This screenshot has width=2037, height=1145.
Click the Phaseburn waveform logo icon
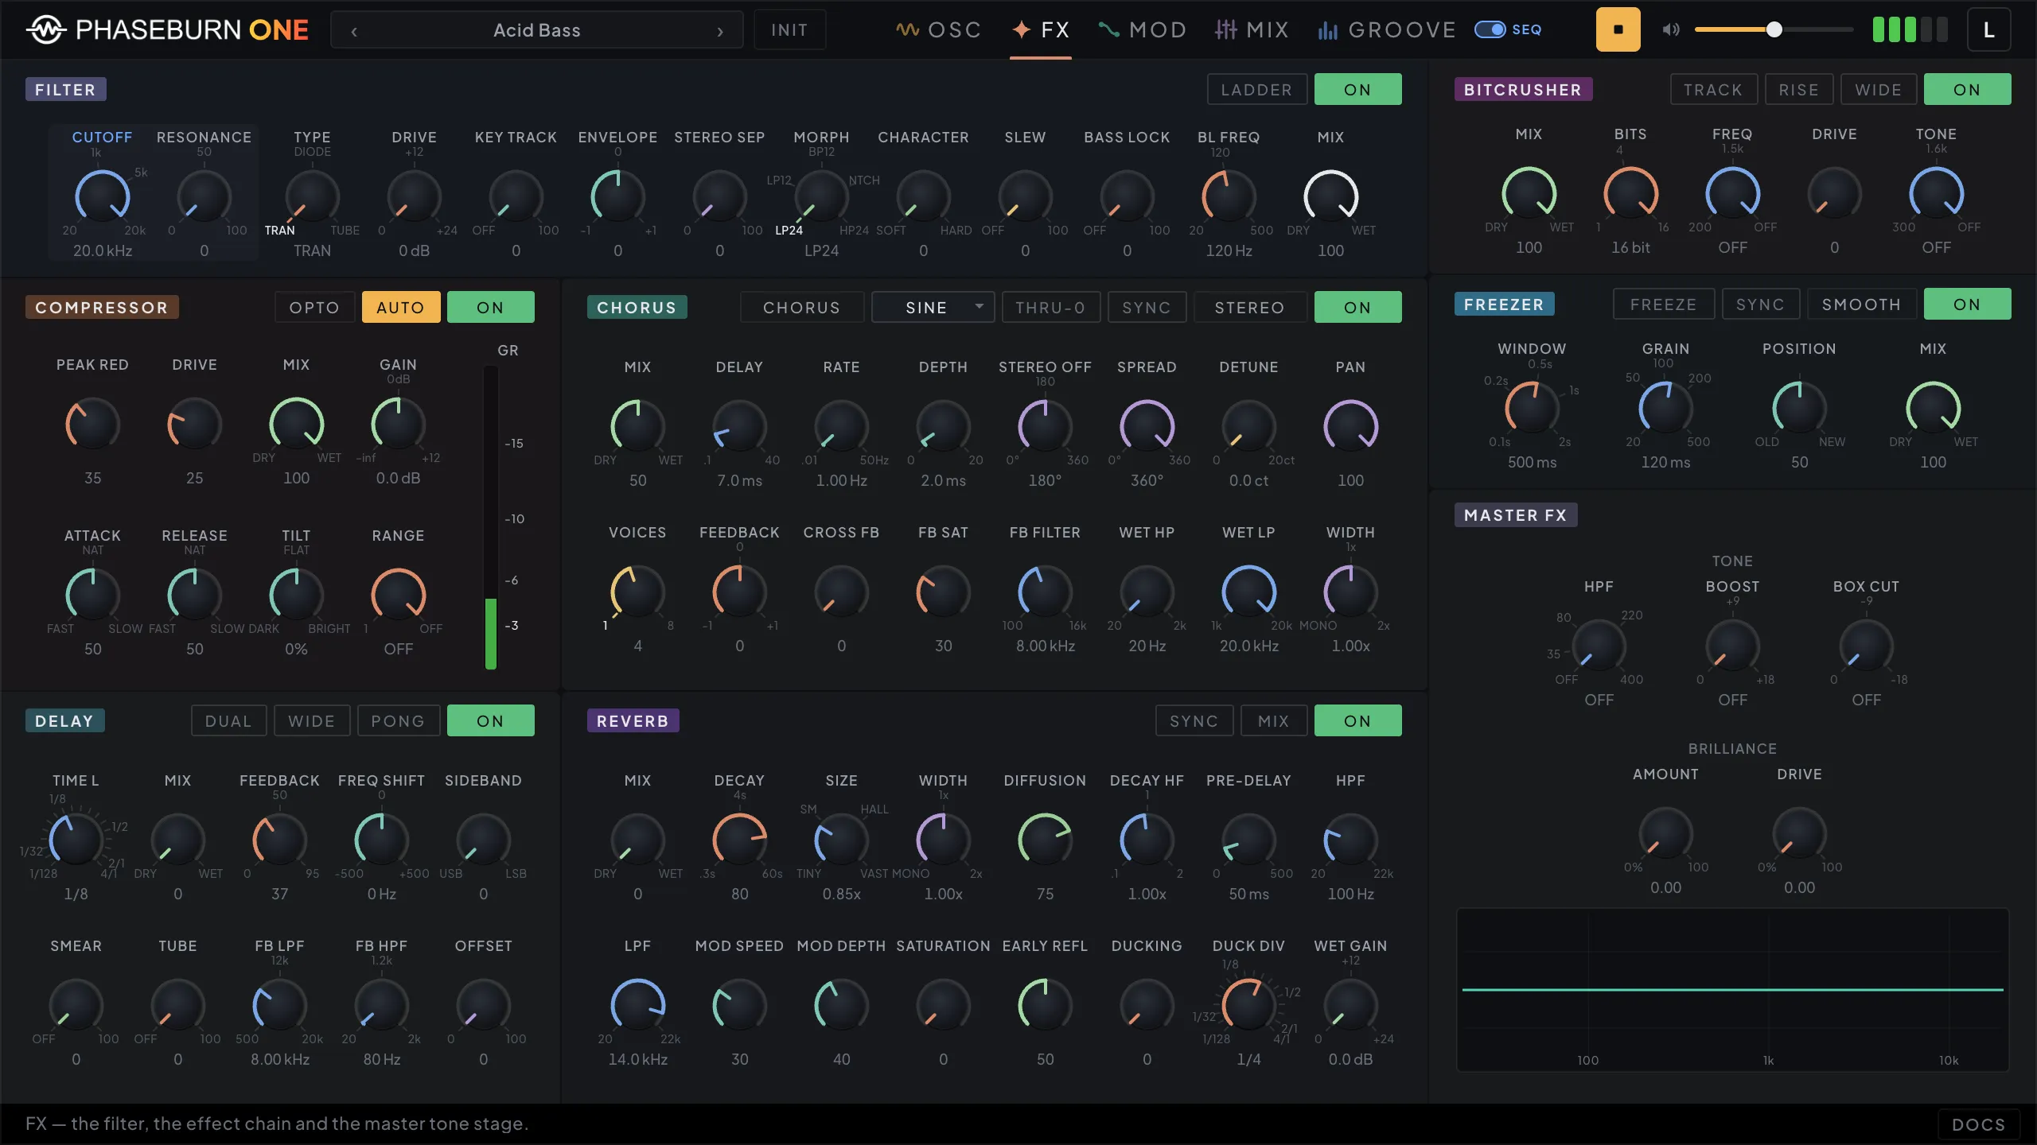tap(46, 30)
